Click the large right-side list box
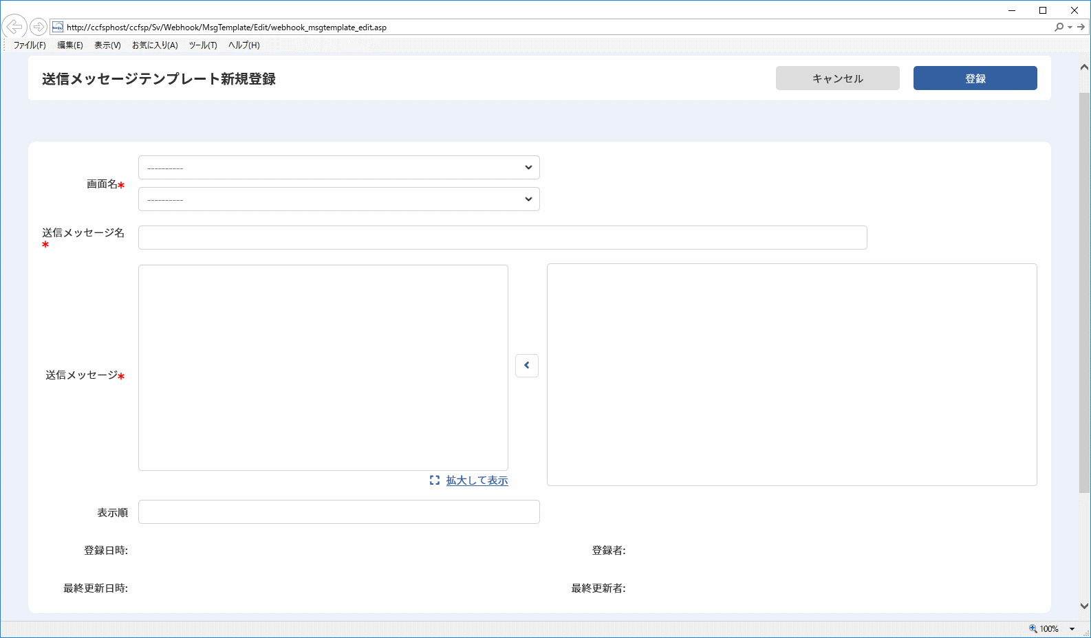This screenshot has width=1091, height=638. click(x=792, y=375)
